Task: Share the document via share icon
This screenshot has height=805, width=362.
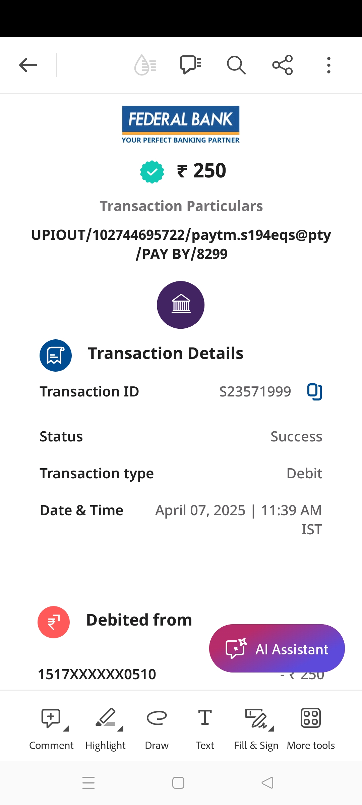Action: pos(283,65)
